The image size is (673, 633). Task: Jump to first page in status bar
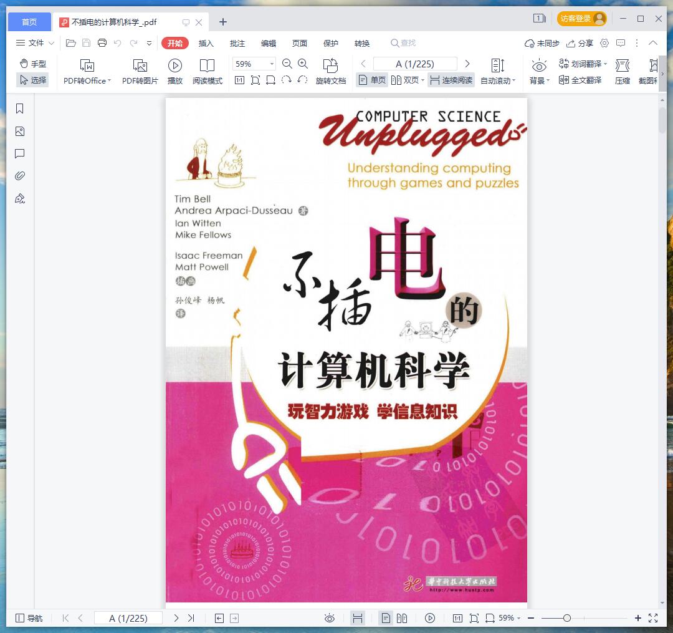pyautogui.click(x=65, y=618)
